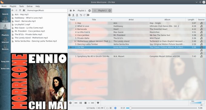Open the Playlists sidebar panel
Screen dimensions: 206x110
point(5,33)
